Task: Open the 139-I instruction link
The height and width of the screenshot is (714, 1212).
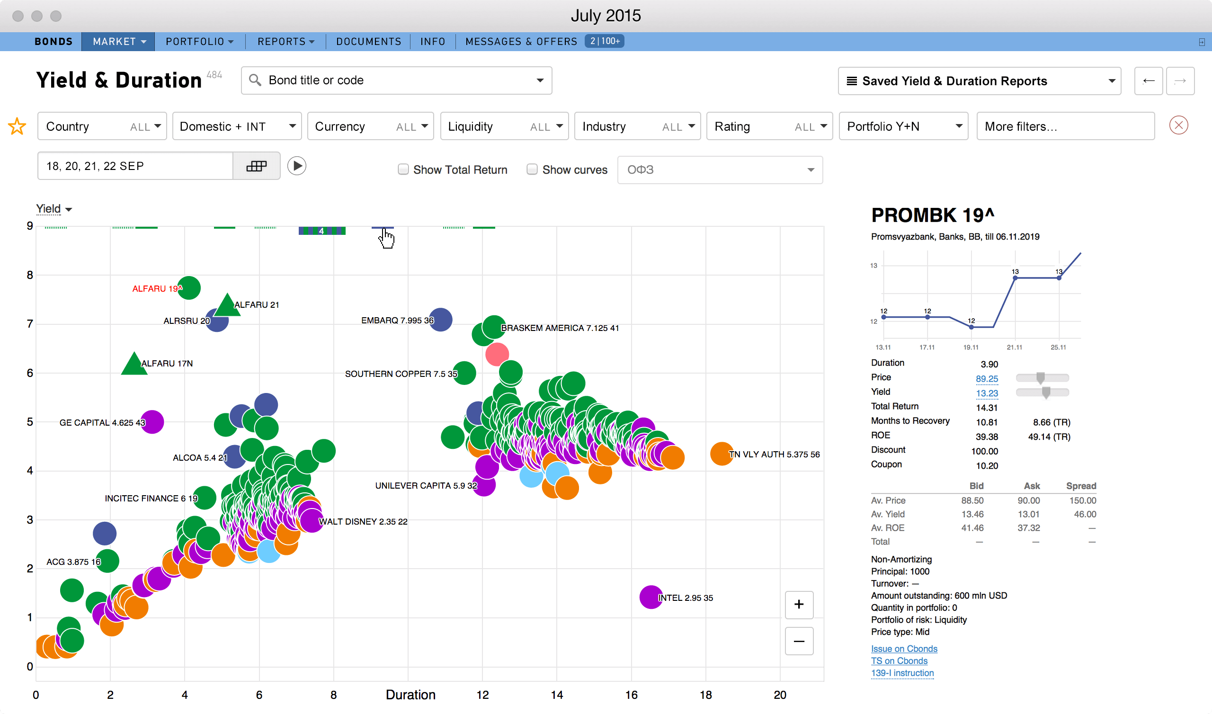Action: (902, 673)
